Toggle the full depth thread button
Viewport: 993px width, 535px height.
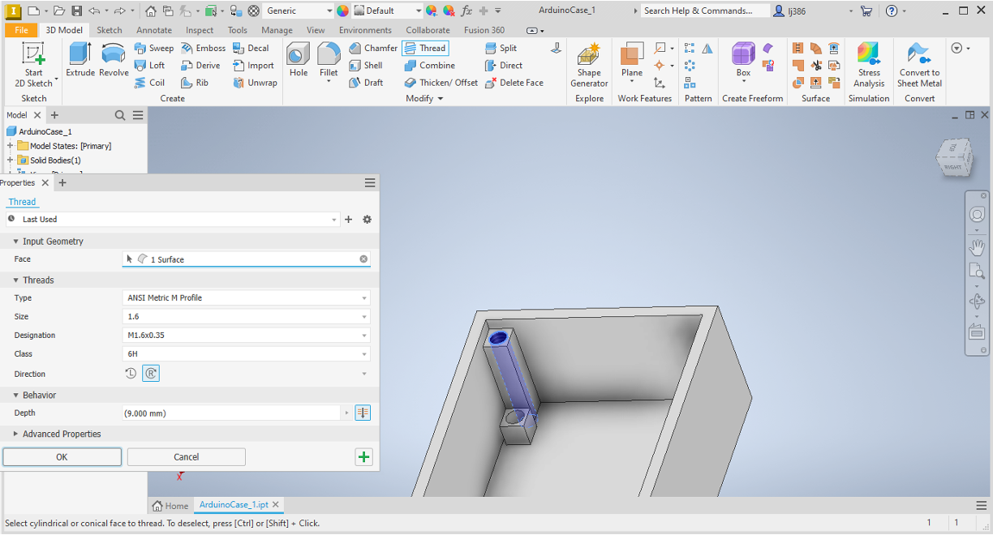(x=363, y=413)
